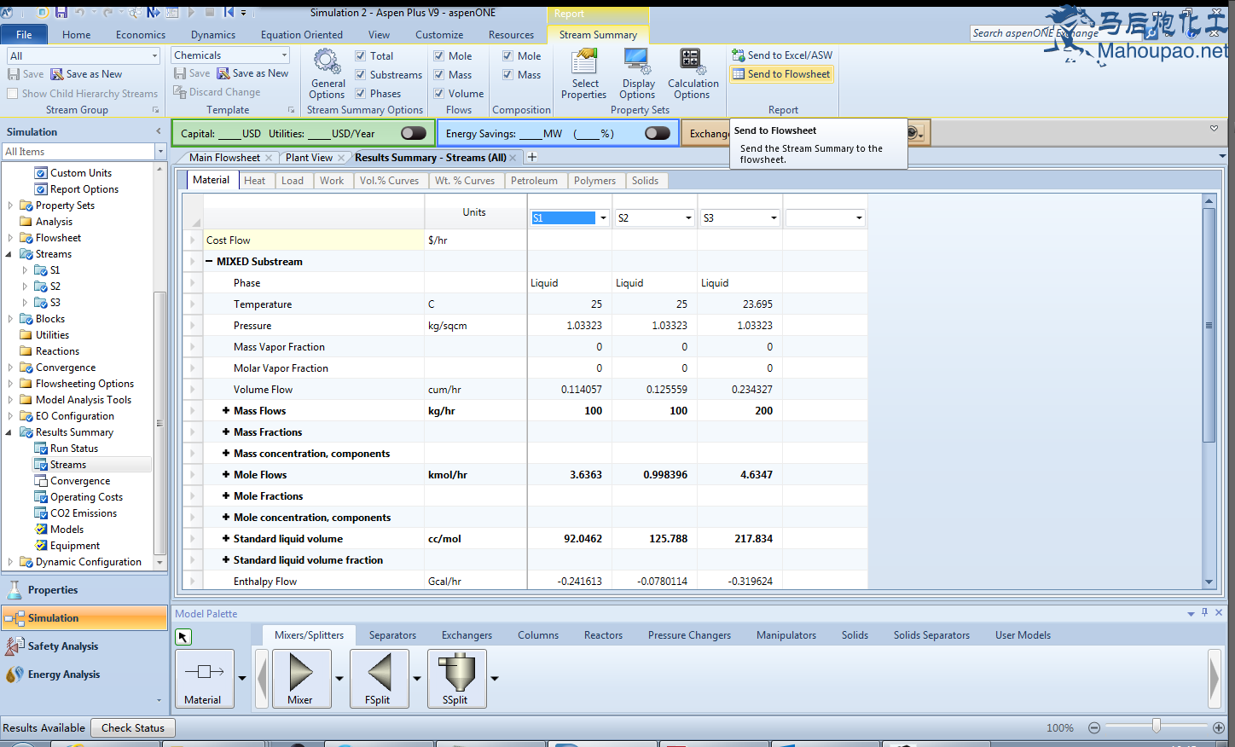
Task: Click Save as New in Stream Group
Action: 86,74
